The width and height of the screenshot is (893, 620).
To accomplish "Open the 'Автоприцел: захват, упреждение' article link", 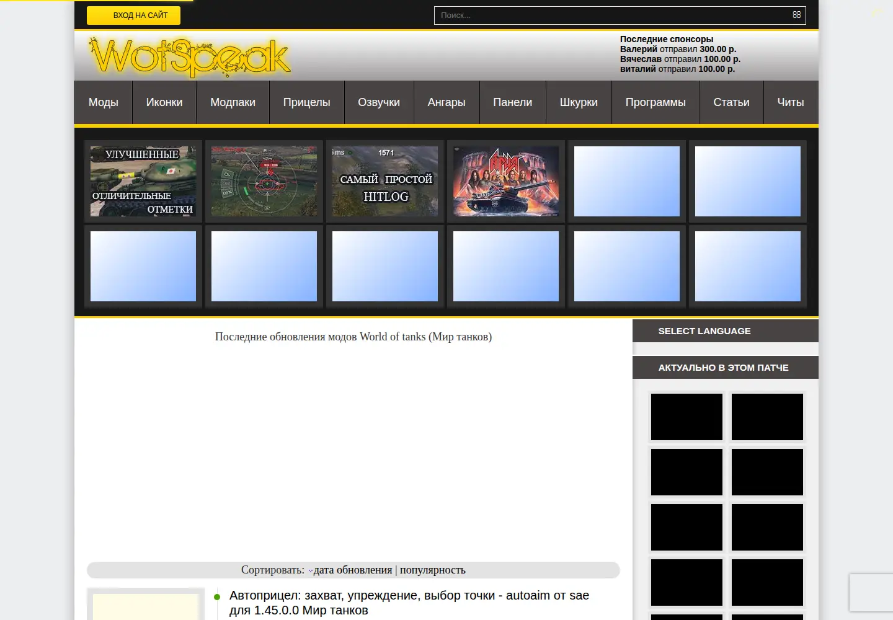I will tap(409, 603).
